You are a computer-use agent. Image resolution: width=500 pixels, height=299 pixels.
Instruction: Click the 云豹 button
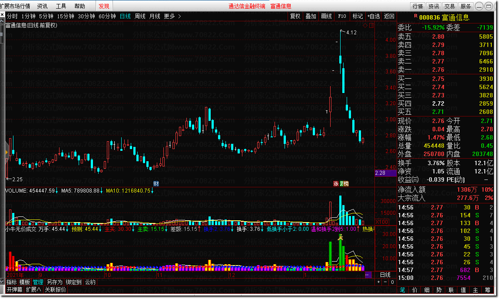(90, 282)
